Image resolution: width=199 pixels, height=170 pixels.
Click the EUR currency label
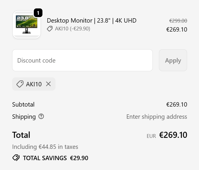pos(151,136)
